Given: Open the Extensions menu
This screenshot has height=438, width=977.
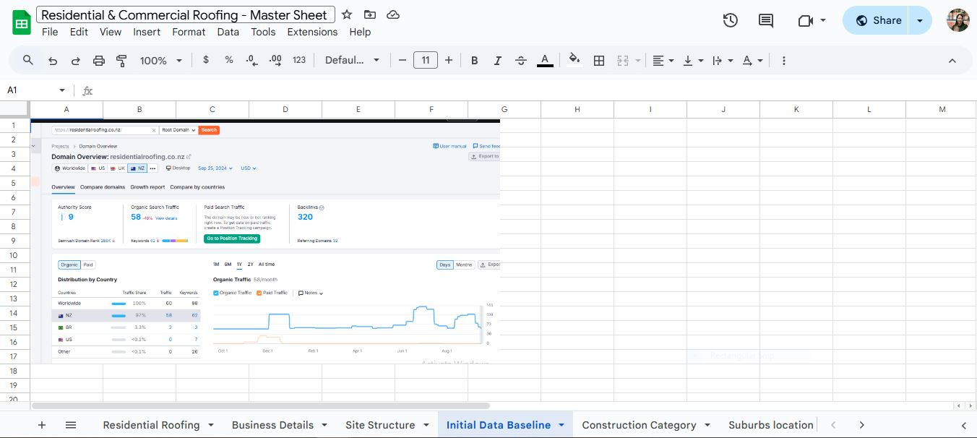Looking at the screenshot, I should (x=312, y=32).
